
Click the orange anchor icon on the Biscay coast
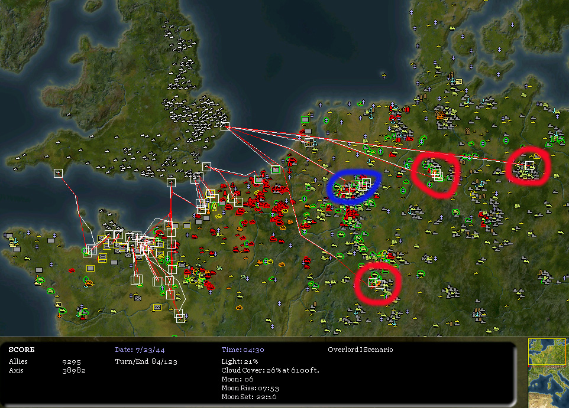59,315
